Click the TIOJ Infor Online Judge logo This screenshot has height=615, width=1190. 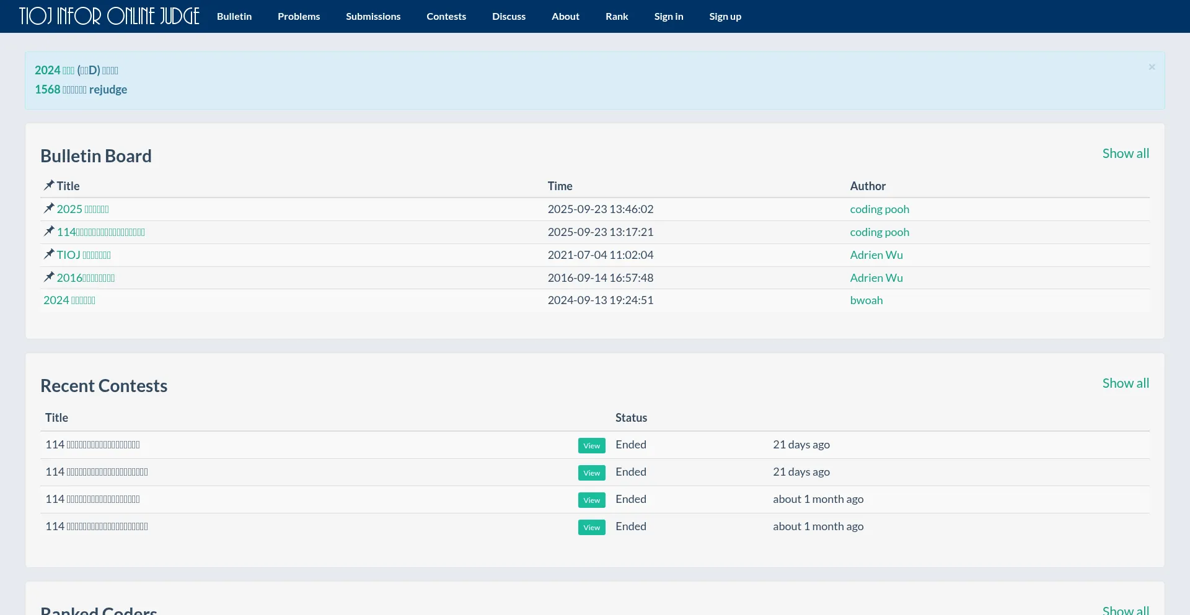[x=109, y=16]
